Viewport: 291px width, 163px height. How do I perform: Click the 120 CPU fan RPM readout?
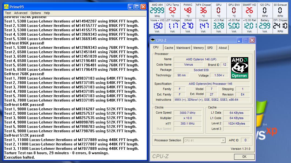(x=265, y=10)
